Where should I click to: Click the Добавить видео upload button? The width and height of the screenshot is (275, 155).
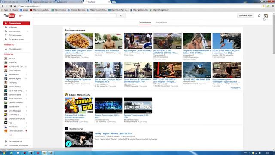[x=245, y=15]
